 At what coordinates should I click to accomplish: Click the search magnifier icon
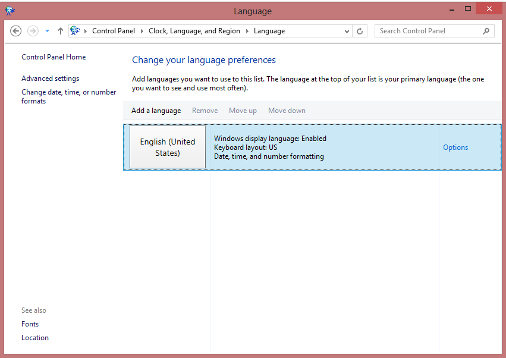click(x=486, y=31)
